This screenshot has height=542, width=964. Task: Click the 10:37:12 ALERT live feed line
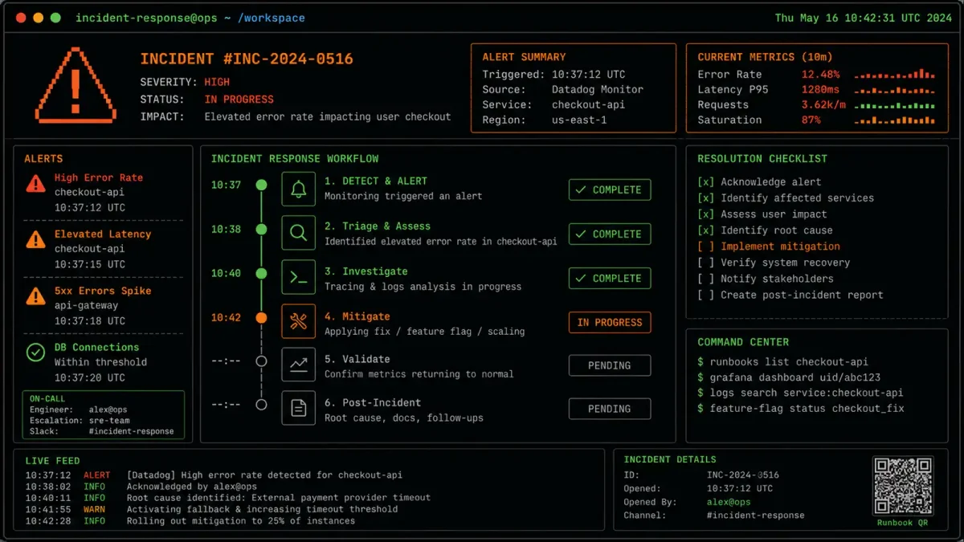214,475
